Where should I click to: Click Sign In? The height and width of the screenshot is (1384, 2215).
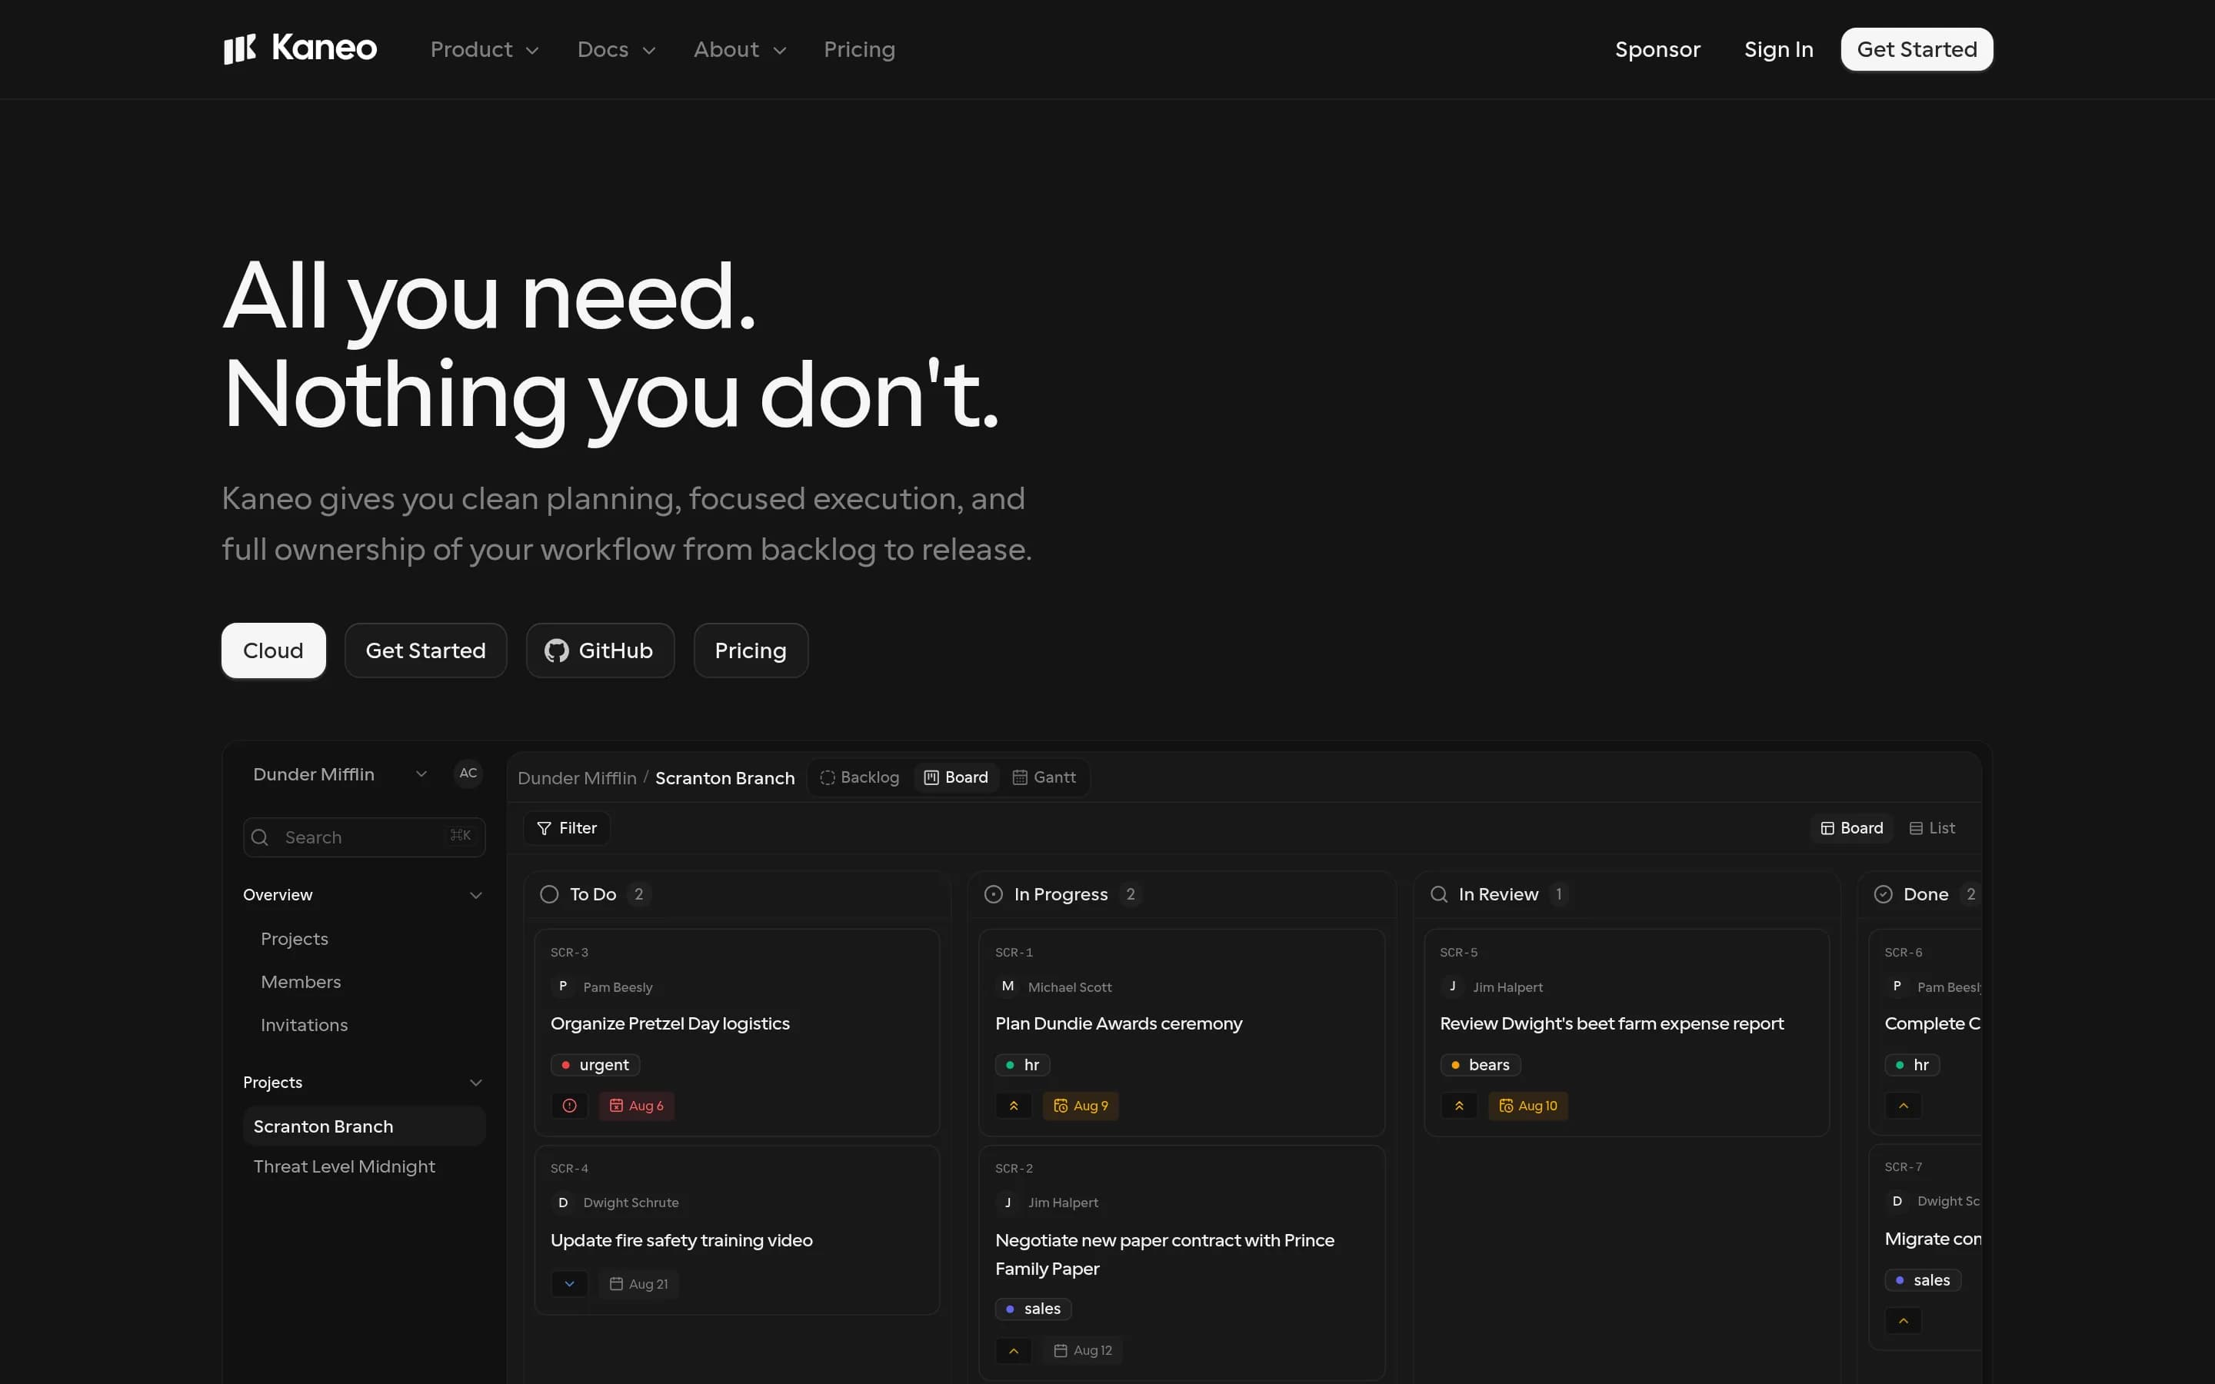pyautogui.click(x=1778, y=49)
